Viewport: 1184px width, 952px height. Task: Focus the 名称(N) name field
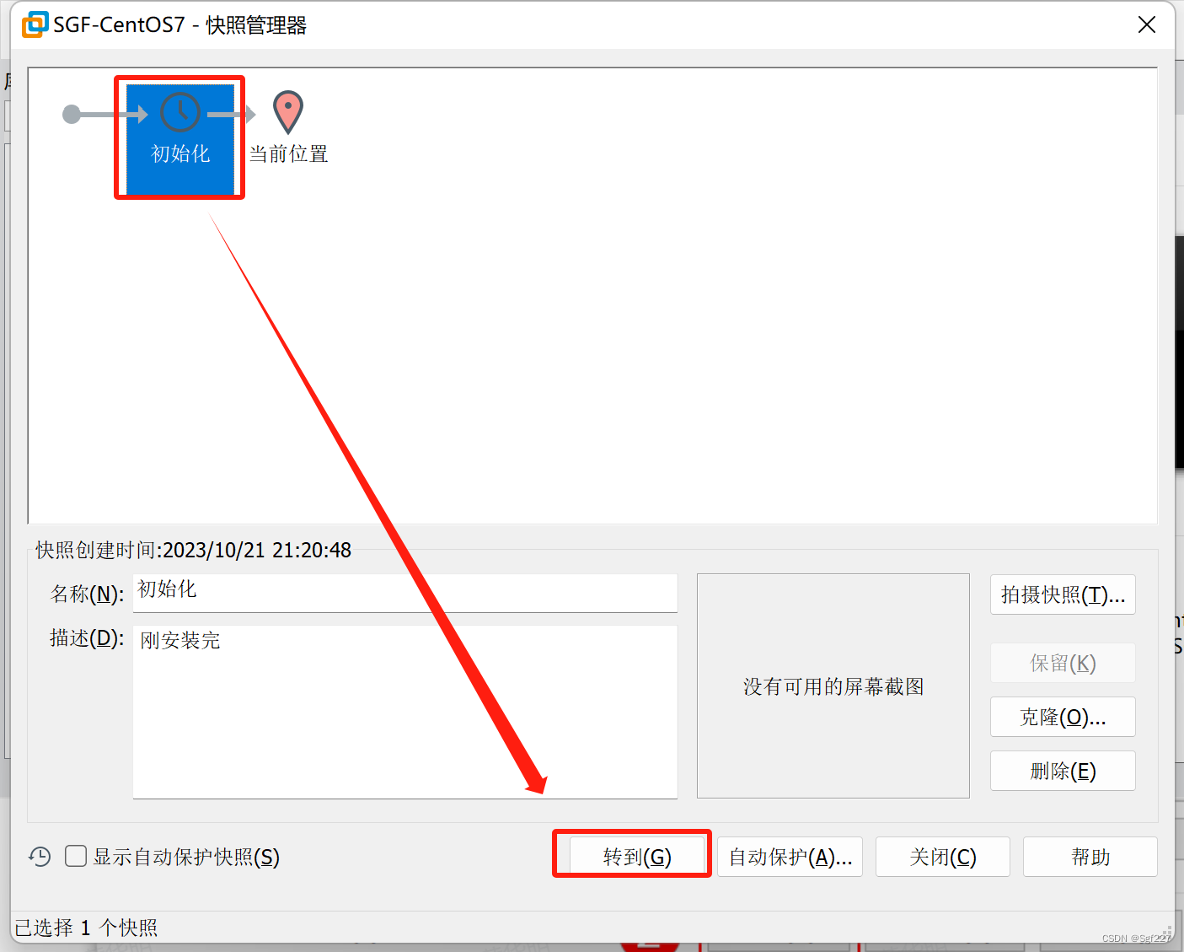(x=405, y=593)
